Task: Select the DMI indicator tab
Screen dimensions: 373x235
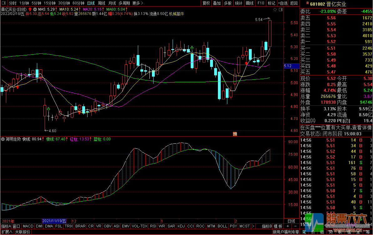Action: click(x=39, y=226)
